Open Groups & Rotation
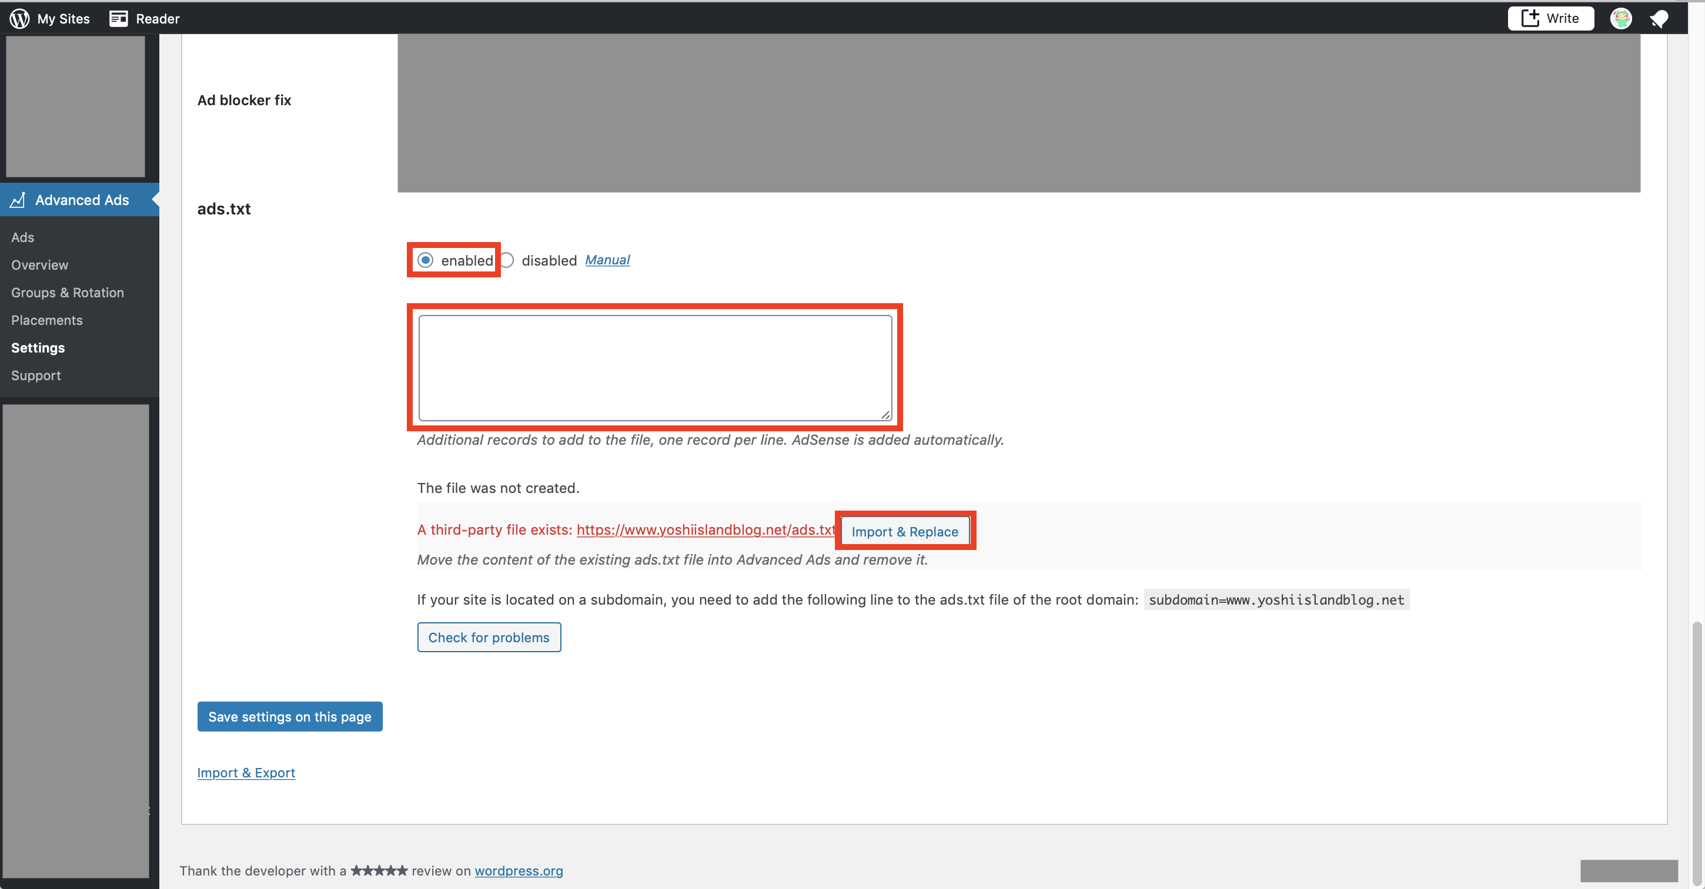The height and width of the screenshot is (889, 1705). [68, 293]
